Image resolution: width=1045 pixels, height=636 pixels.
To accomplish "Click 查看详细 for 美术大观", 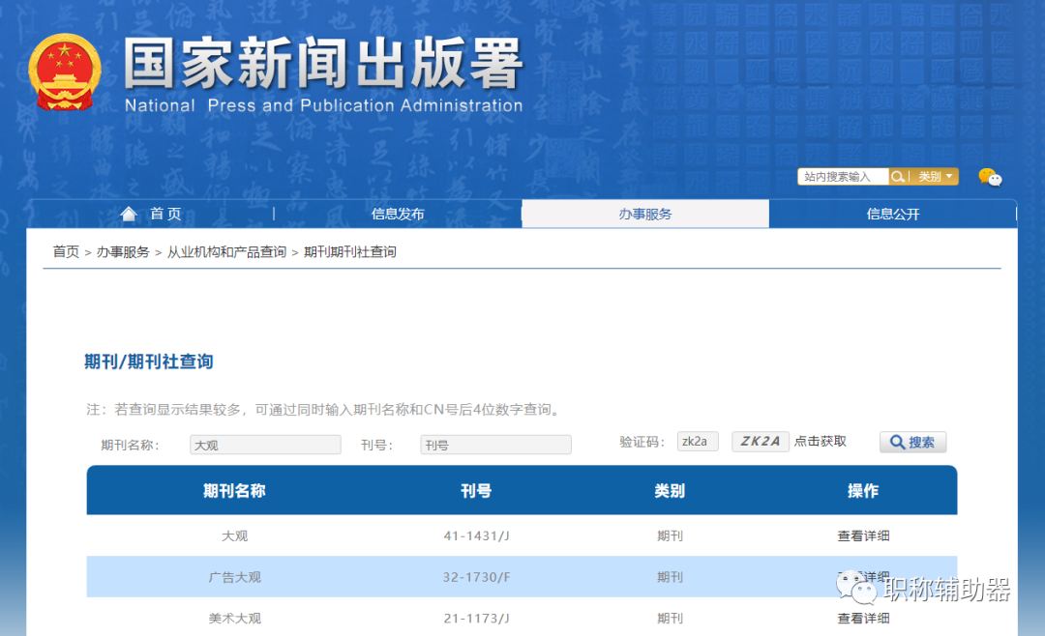I will [863, 619].
